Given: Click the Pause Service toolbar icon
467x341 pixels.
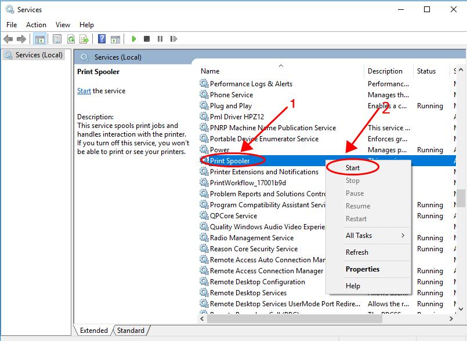Looking at the screenshot, I should point(160,39).
